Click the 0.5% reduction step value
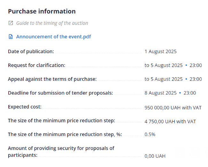 click(x=150, y=134)
